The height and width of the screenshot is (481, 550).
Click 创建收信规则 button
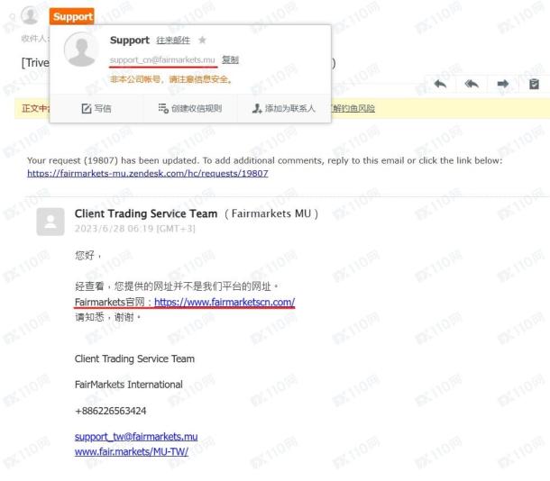[189, 109]
